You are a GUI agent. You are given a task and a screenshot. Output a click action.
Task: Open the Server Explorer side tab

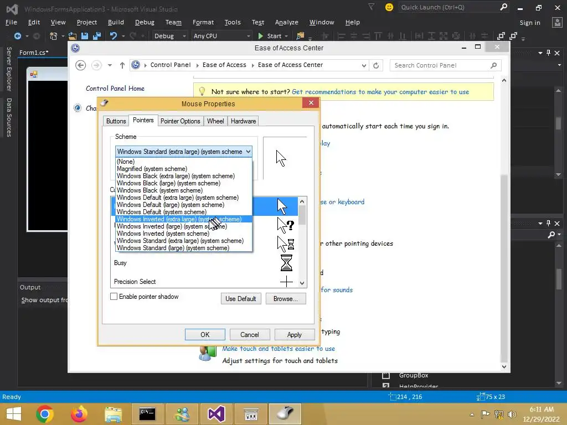click(9, 69)
